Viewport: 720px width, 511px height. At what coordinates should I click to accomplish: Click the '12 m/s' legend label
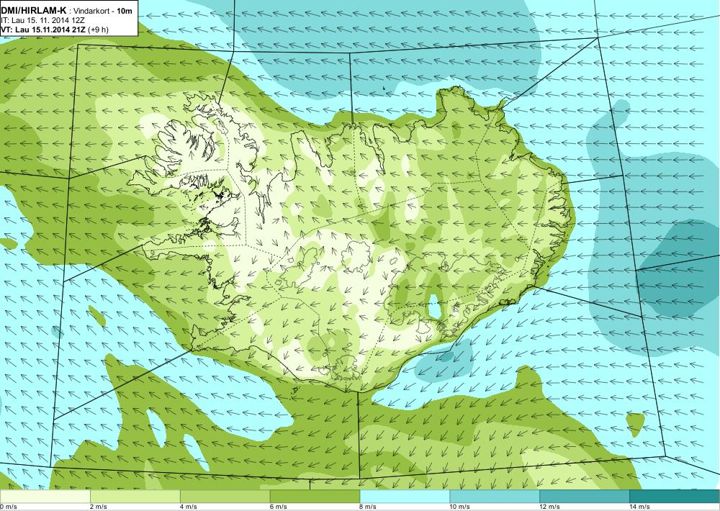click(549, 507)
